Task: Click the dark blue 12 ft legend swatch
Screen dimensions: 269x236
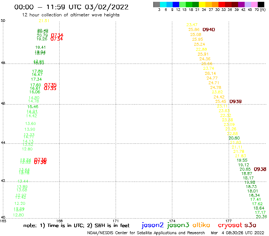Action: [176, 4]
